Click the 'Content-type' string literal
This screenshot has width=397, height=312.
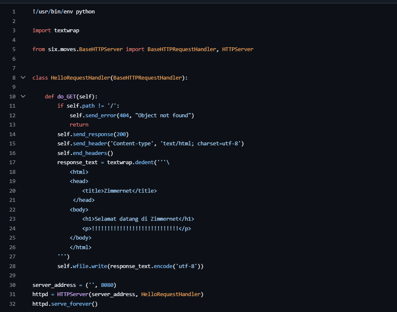(132, 143)
